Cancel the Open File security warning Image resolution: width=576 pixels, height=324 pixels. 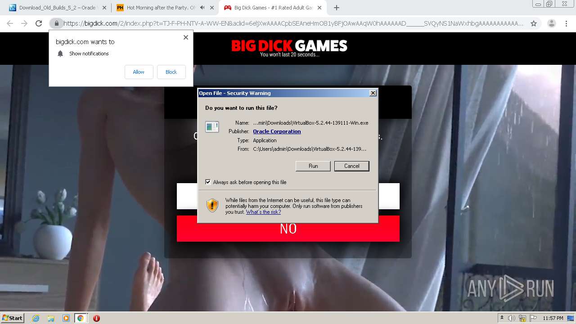[x=352, y=166]
